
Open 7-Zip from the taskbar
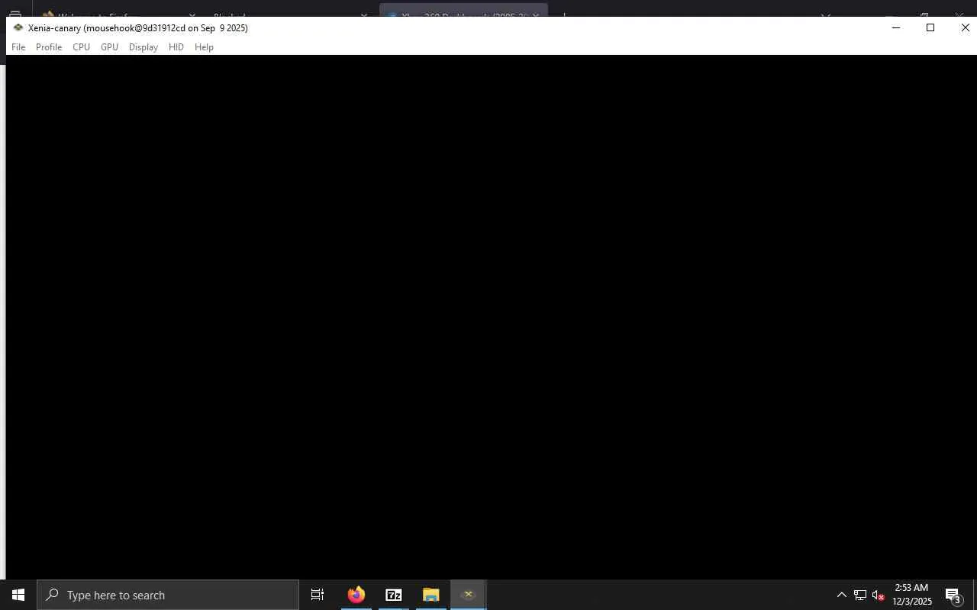pos(394,595)
